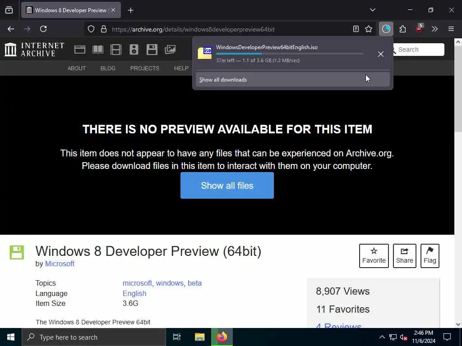
Task: Open the Windows Start menu
Action: (x=11, y=337)
